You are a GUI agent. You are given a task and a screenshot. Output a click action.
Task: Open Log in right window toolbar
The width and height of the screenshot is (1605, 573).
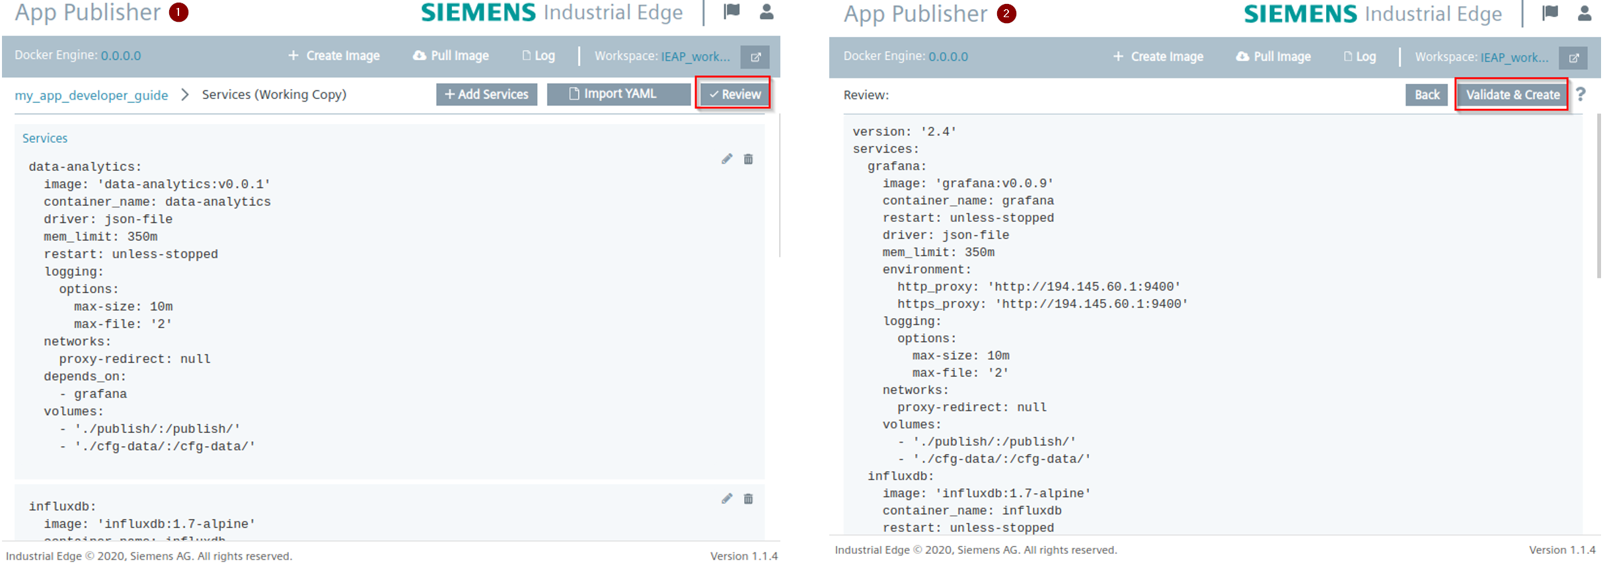click(1360, 57)
